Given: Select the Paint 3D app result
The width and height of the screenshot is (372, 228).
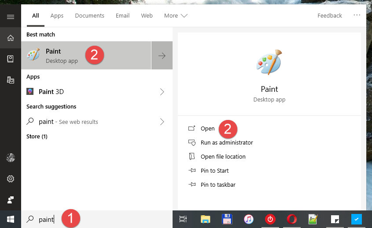Looking at the screenshot, I should pyautogui.click(x=97, y=92).
